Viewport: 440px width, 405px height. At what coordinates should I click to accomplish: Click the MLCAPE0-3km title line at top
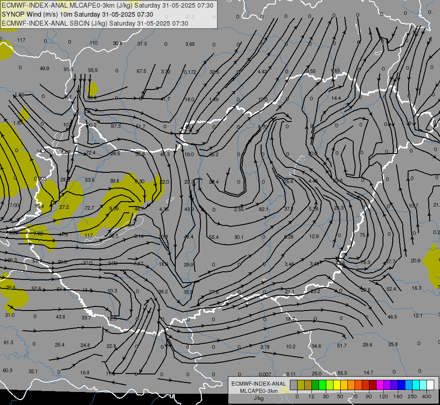[107, 5]
